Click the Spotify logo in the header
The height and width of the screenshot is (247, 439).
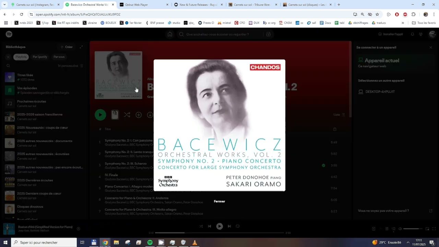point(9,34)
